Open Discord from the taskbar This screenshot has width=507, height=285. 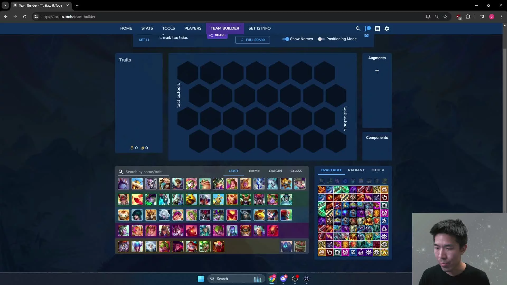(283, 279)
